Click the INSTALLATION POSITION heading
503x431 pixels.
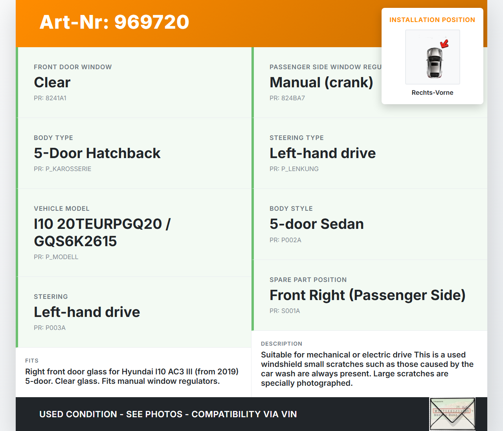pos(432,20)
